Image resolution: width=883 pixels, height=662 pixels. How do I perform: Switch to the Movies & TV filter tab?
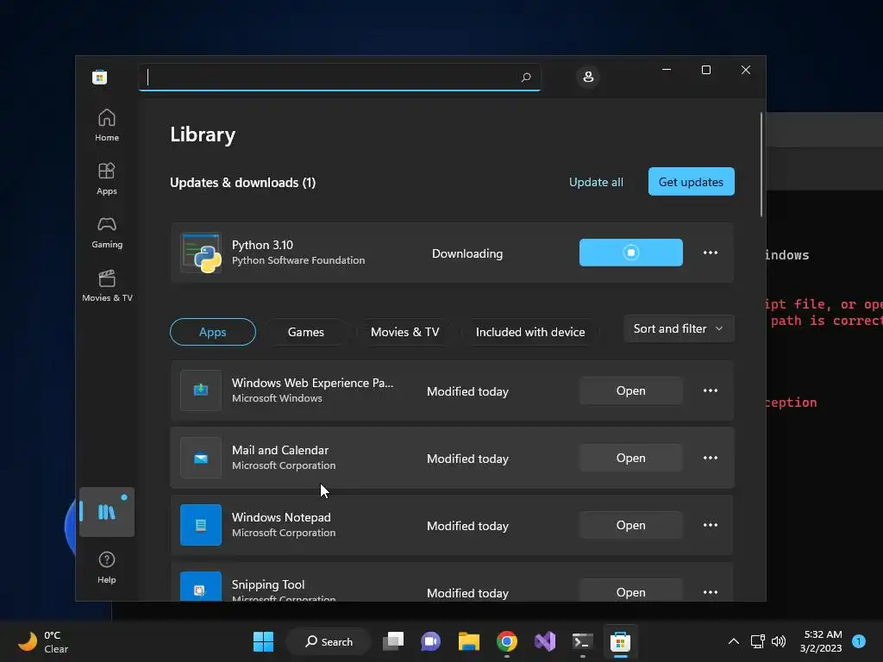405,332
